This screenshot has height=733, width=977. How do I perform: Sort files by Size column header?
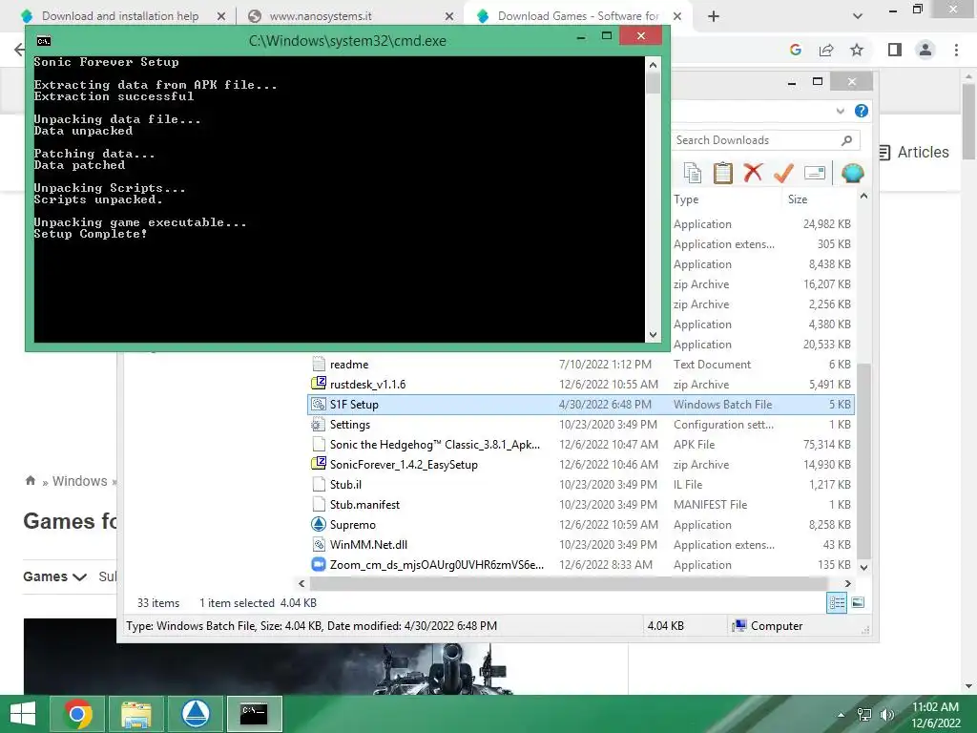coord(798,199)
